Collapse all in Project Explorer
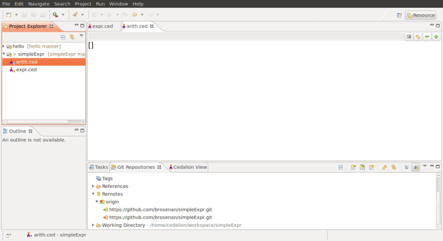Viewport: 443px width, 241px height. tap(63, 37)
